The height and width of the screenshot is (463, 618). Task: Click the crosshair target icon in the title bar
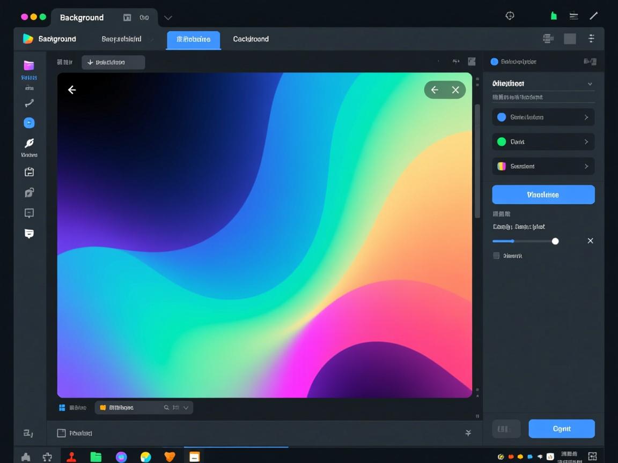[510, 16]
